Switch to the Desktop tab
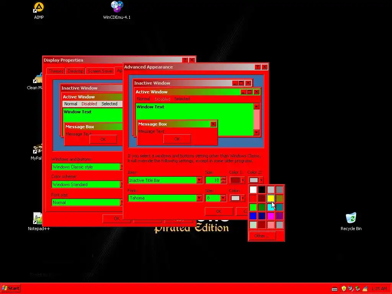This screenshot has width=392, height=294. pyautogui.click(x=75, y=71)
